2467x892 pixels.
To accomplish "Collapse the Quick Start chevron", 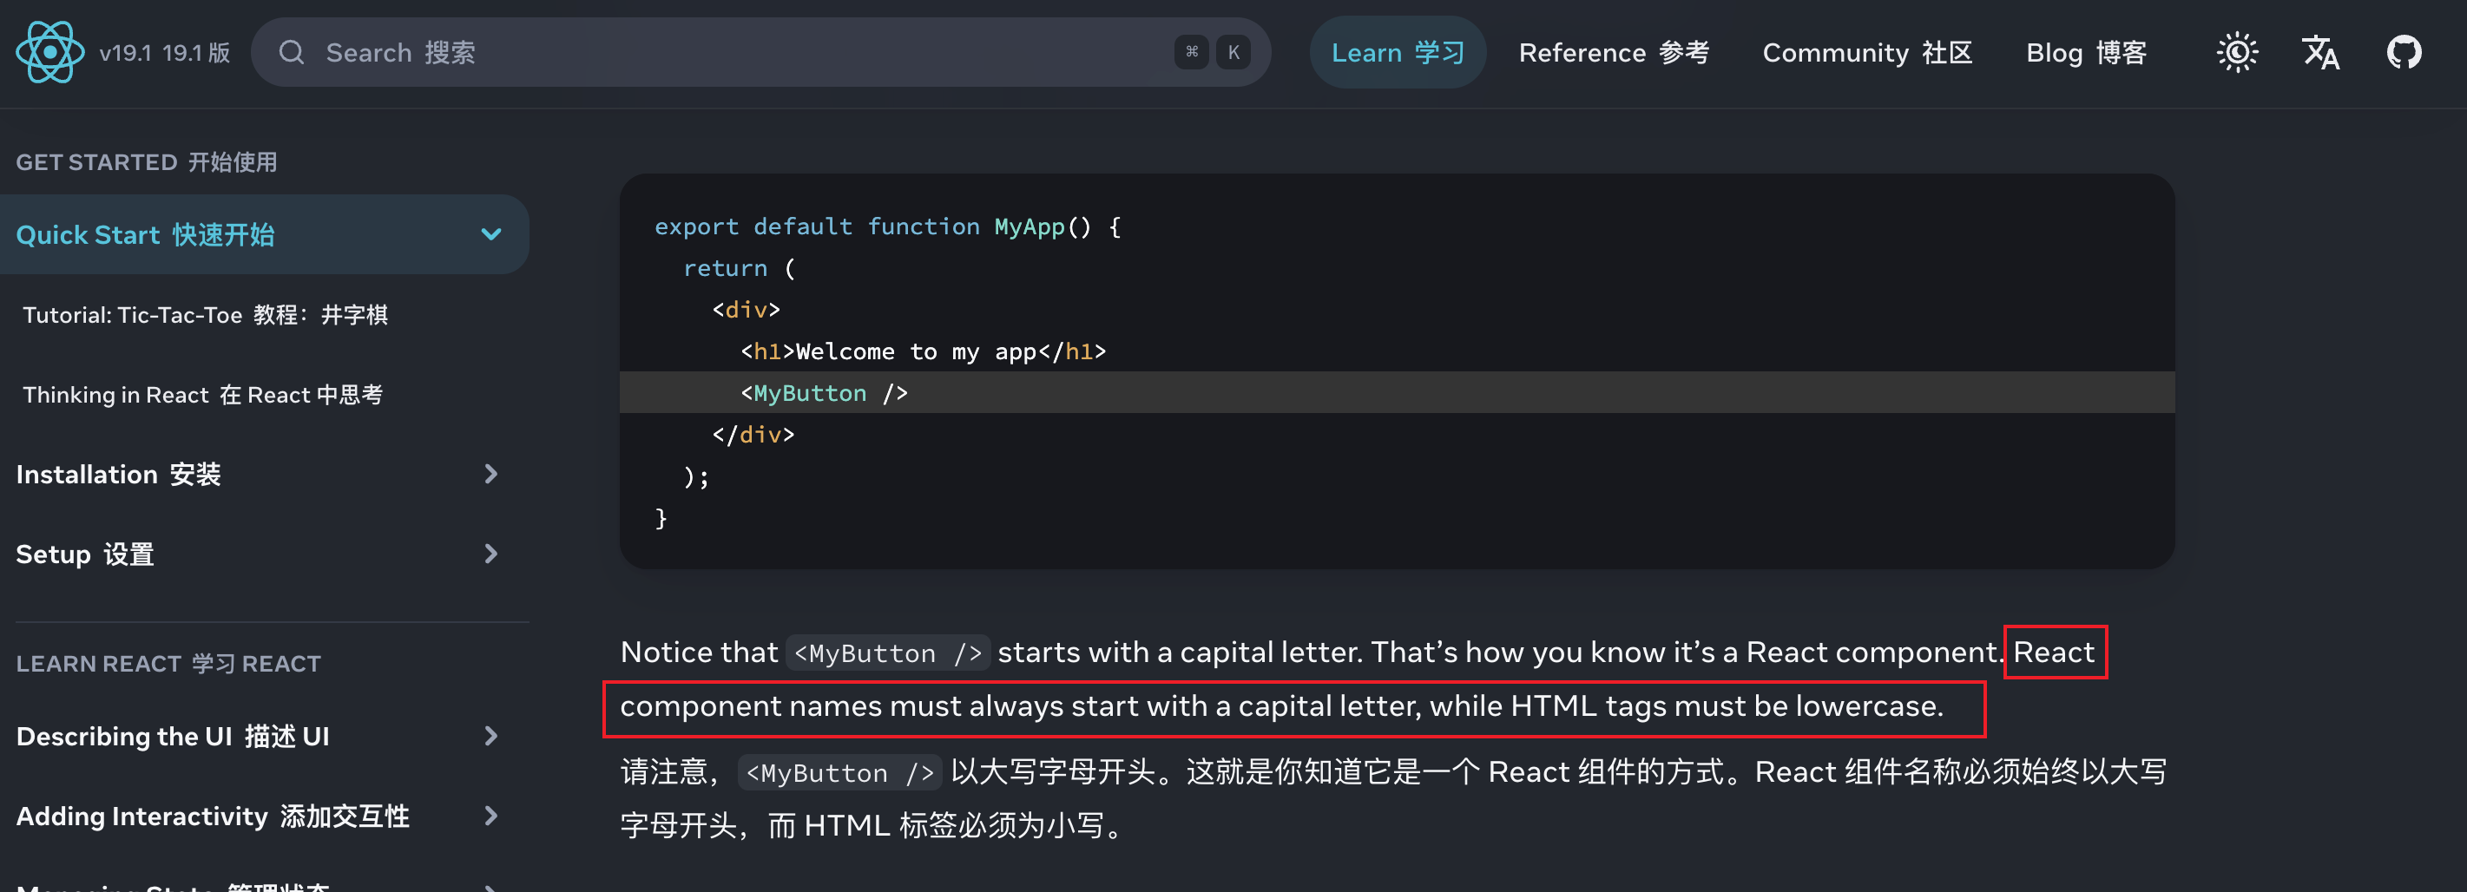I will coord(491,234).
